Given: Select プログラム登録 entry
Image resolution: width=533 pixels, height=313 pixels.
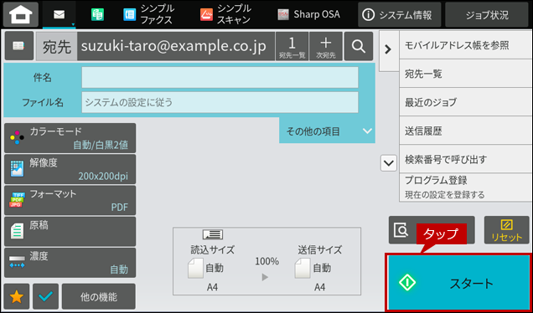Looking at the screenshot, I should click(466, 187).
